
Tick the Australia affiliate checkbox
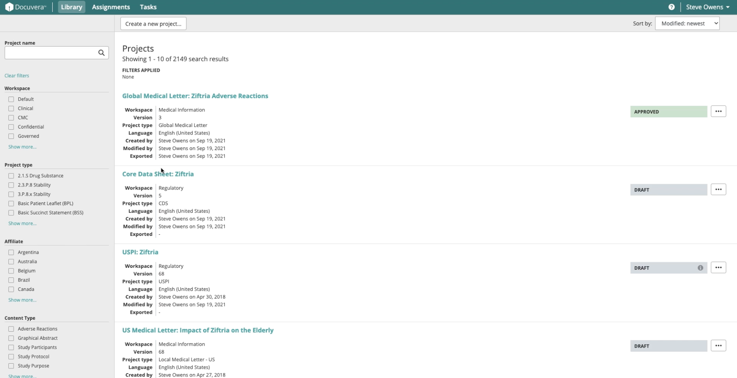click(x=11, y=262)
